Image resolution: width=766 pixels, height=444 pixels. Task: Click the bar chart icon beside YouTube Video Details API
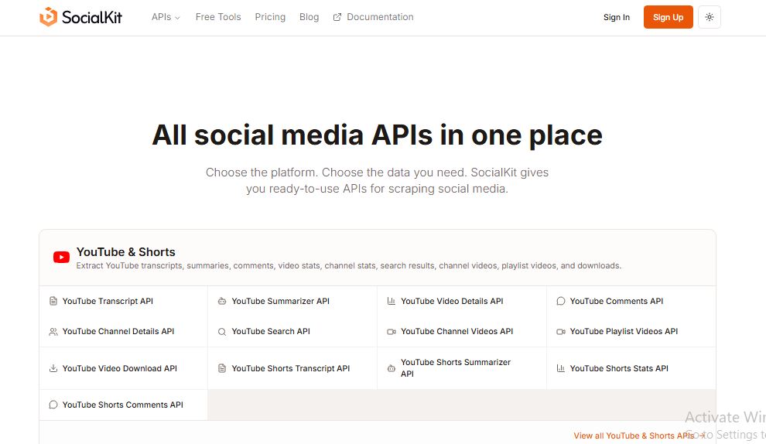[392, 301]
